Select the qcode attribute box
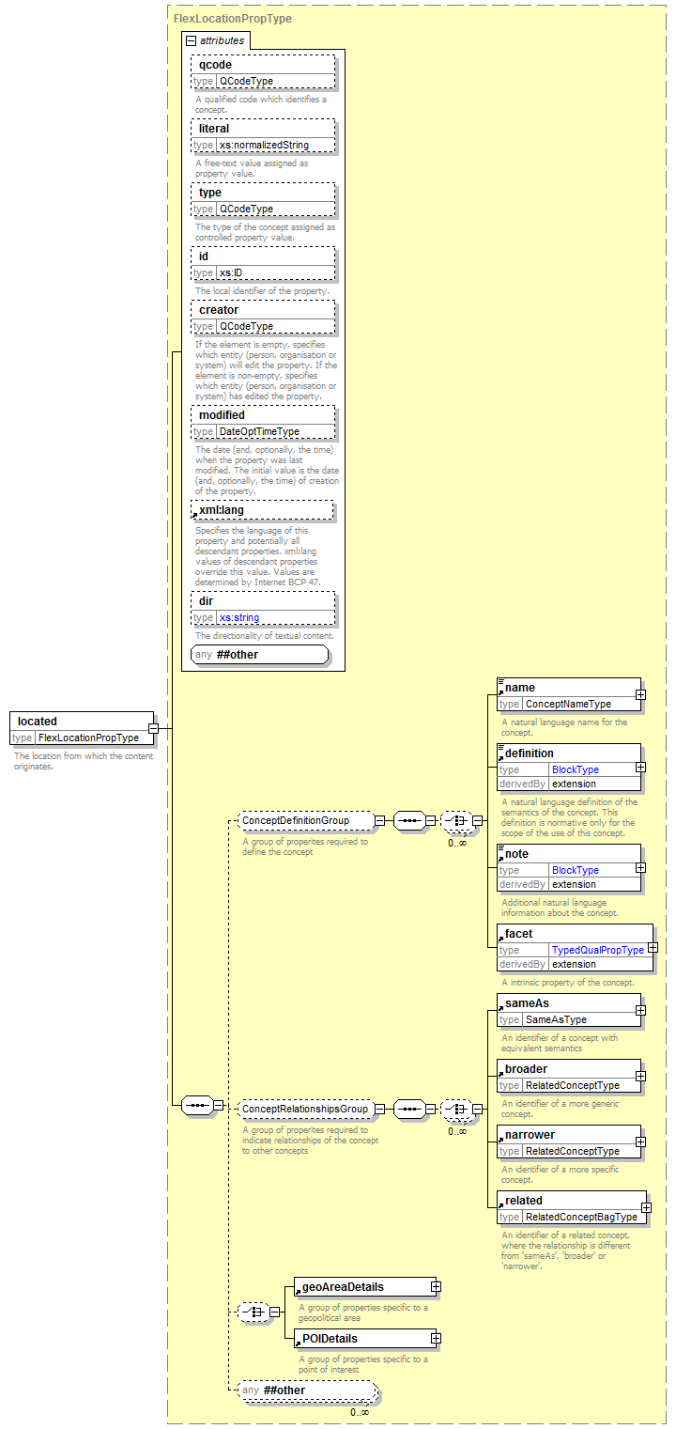The image size is (676, 1429). click(x=263, y=65)
